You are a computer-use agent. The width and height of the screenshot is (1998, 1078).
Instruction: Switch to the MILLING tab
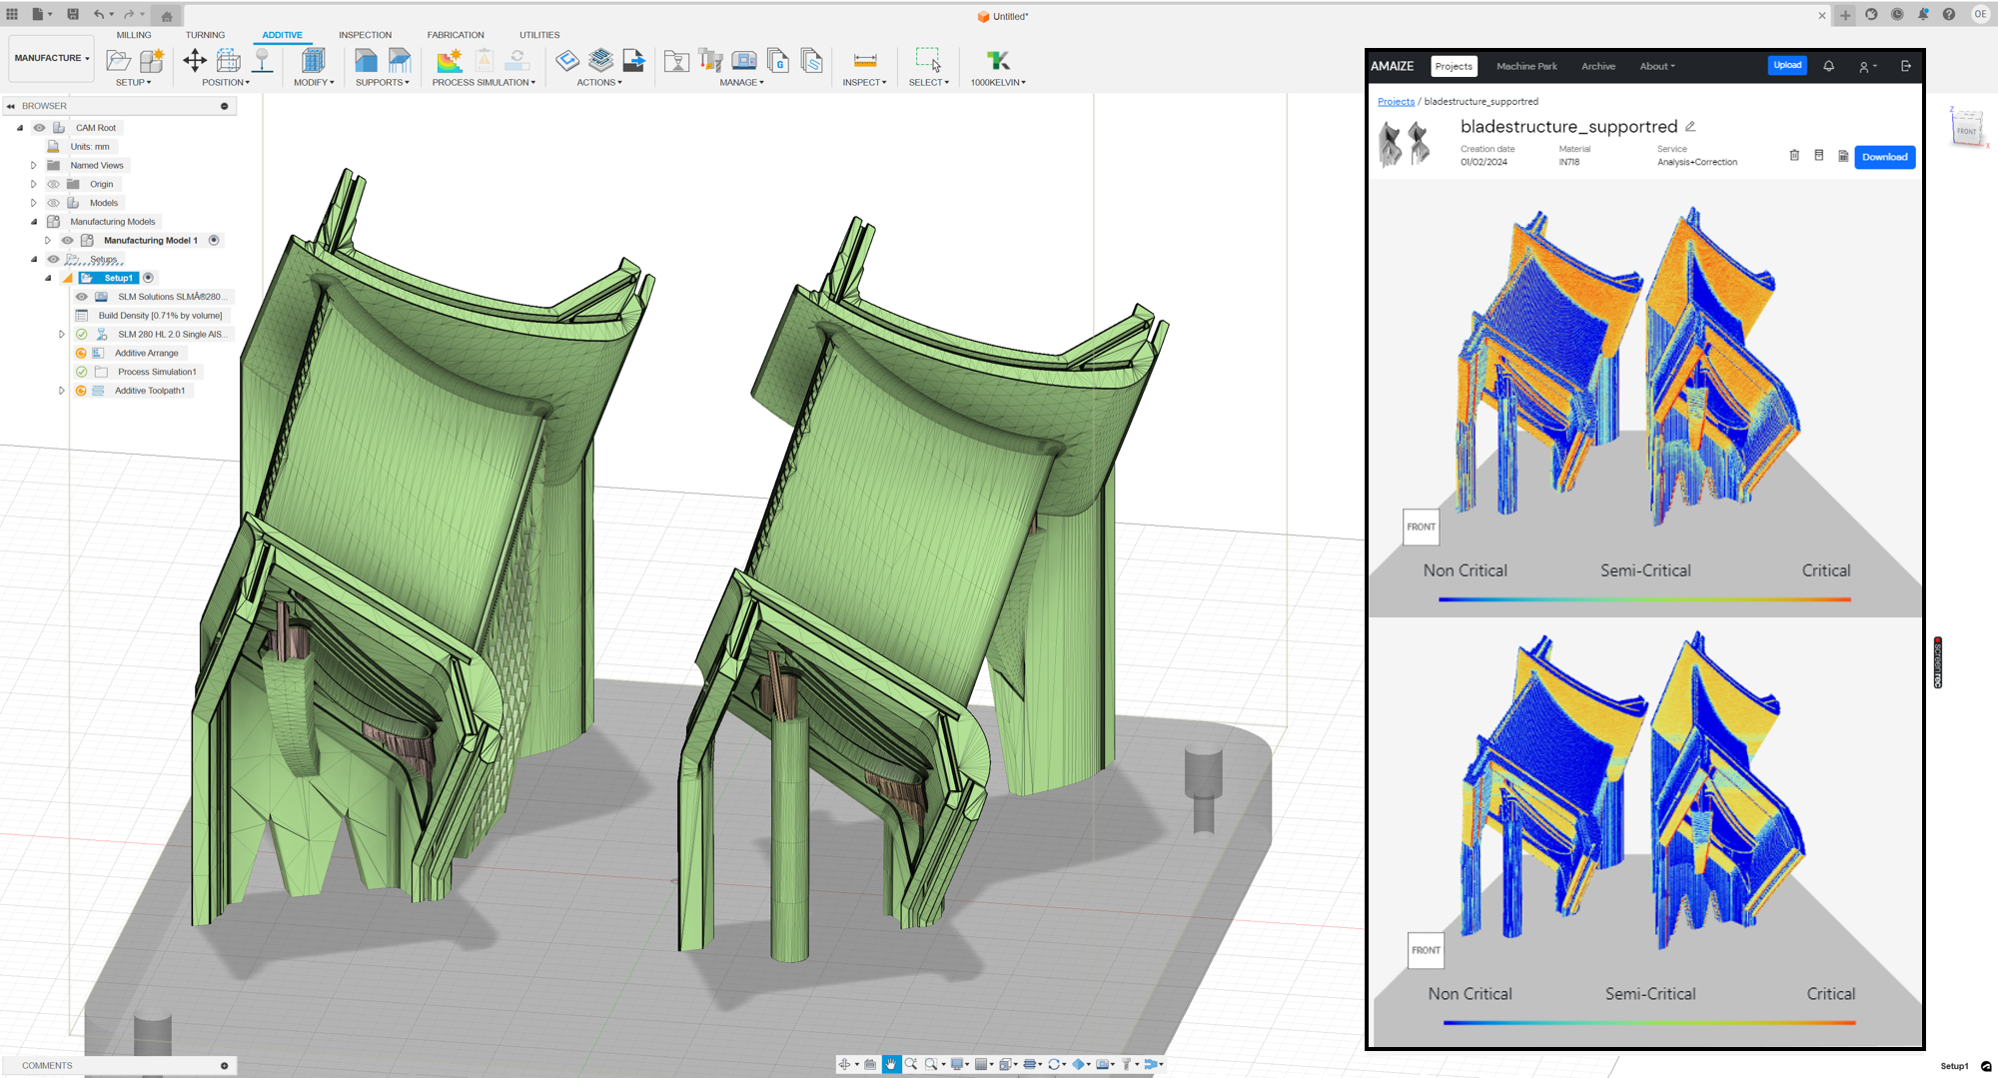coord(134,35)
